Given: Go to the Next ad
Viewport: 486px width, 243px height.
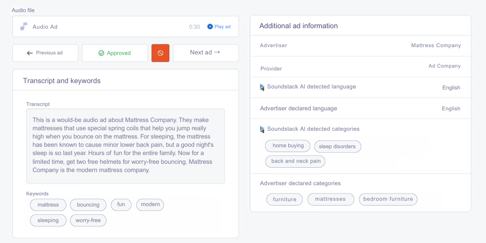Looking at the screenshot, I should (x=206, y=53).
